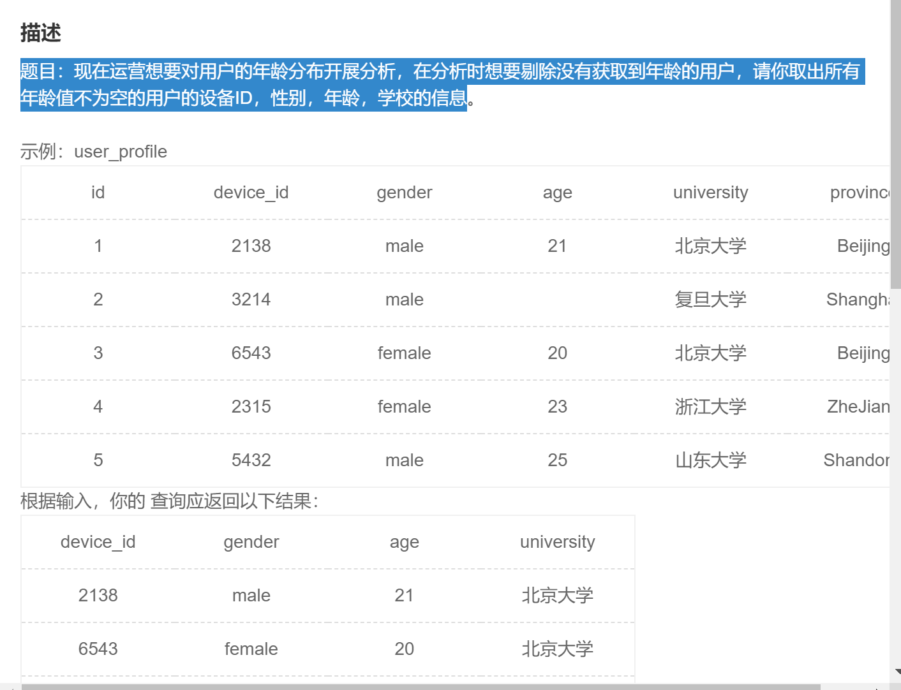
Task: Click the 山东大学 cell
Action: click(x=710, y=460)
